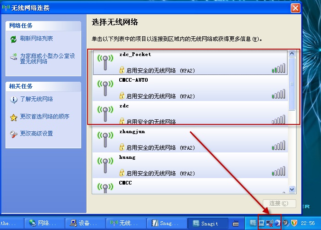Image resolution: width=321 pixels, height=230 pixels.
Task: Click network list scrollbar up arrow
Action: (292, 54)
